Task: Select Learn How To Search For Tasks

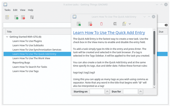Action: [30, 67]
